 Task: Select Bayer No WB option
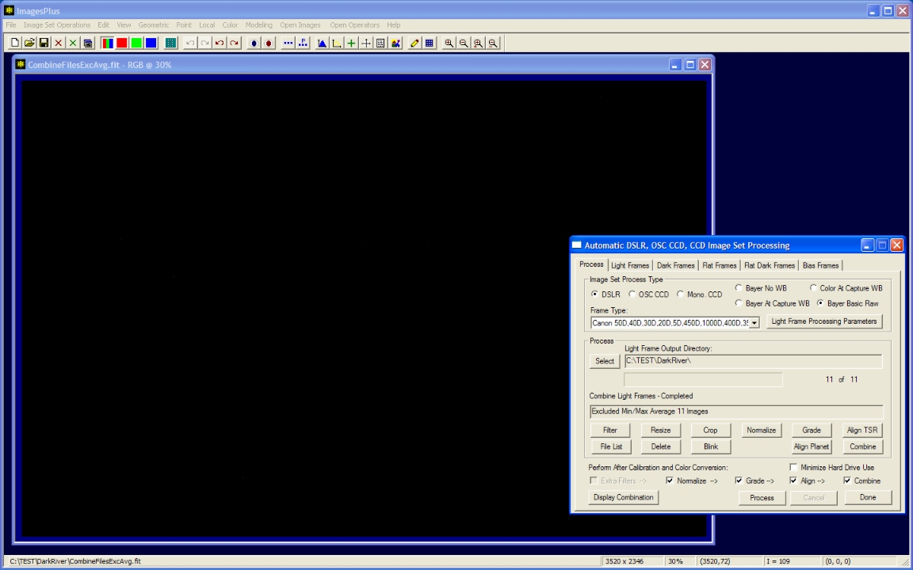(x=739, y=288)
